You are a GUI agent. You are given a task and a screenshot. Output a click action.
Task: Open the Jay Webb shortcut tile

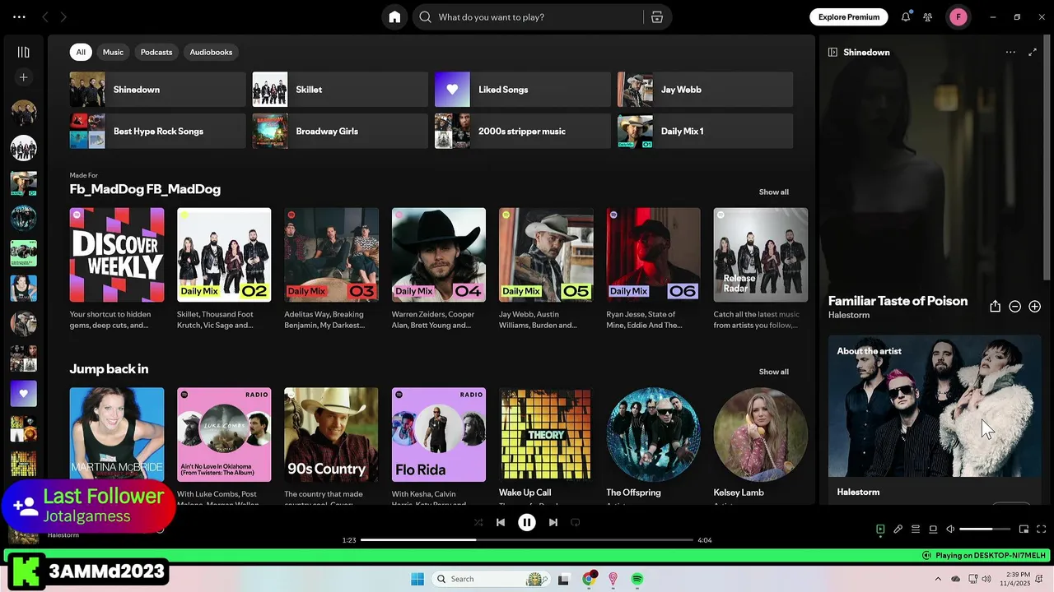click(x=706, y=90)
